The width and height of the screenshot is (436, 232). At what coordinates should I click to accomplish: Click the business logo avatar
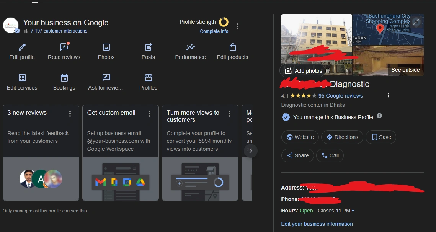(x=11, y=25)
